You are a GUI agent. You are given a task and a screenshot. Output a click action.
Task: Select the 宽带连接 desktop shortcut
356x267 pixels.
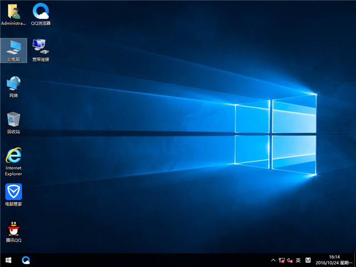coord(41,50)
